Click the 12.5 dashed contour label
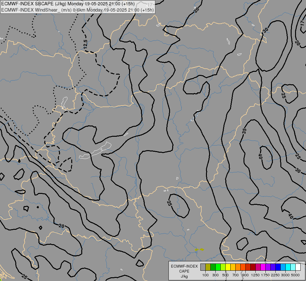The image size is (306, 281). (85, 44)
